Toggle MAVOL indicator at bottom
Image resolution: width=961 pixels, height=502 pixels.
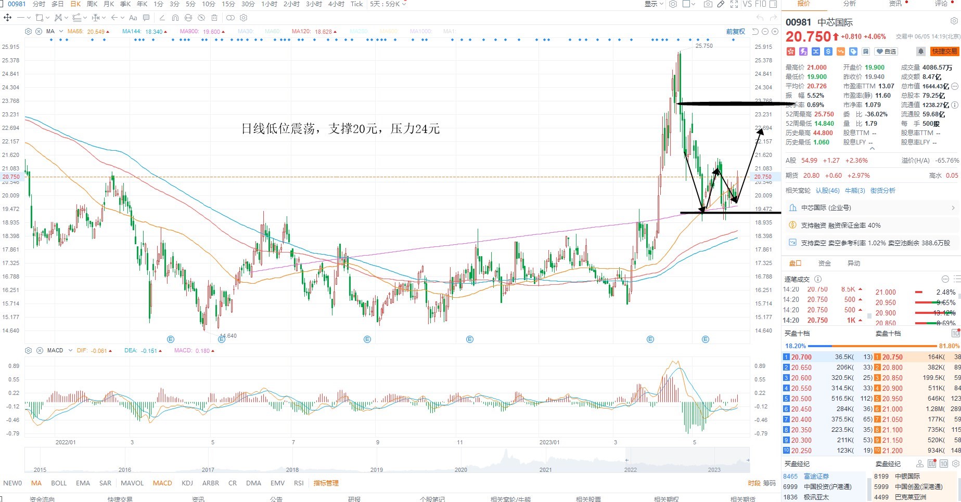pos(132,483)
